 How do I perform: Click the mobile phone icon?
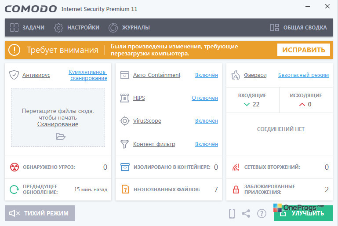coord(232,214)
